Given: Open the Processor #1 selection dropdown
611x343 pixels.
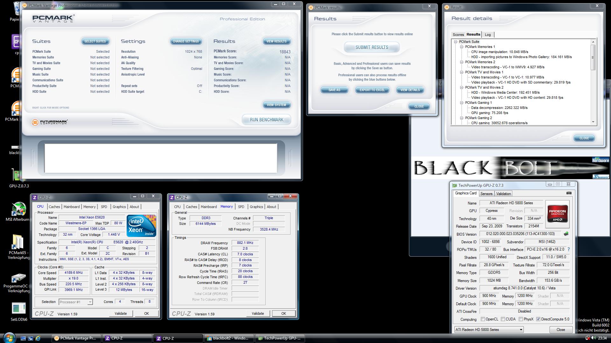Looking at the screenshot, I should 75,302.
